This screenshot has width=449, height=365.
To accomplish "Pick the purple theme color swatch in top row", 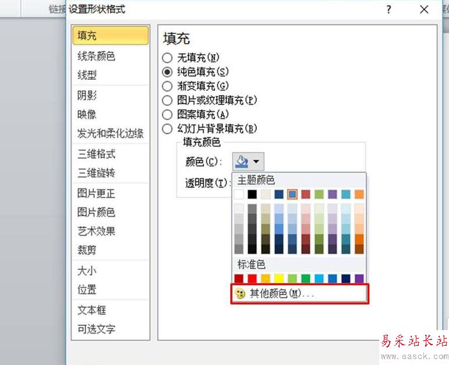I will pyautogui.click(x=333, y=194).
